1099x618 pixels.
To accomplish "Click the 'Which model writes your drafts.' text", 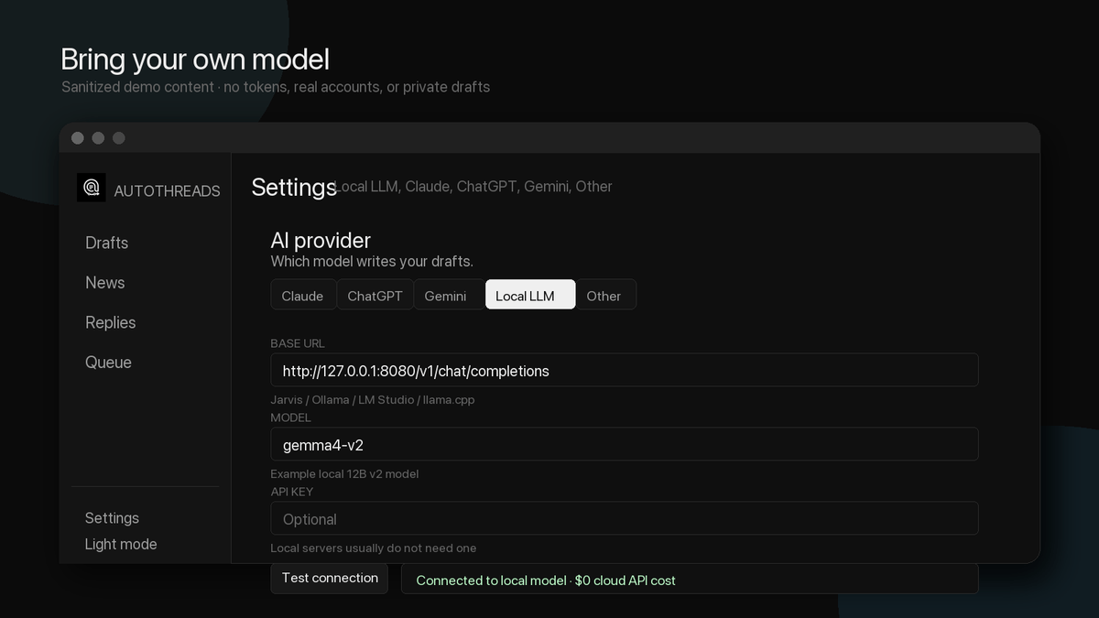I will pos(372,261).
